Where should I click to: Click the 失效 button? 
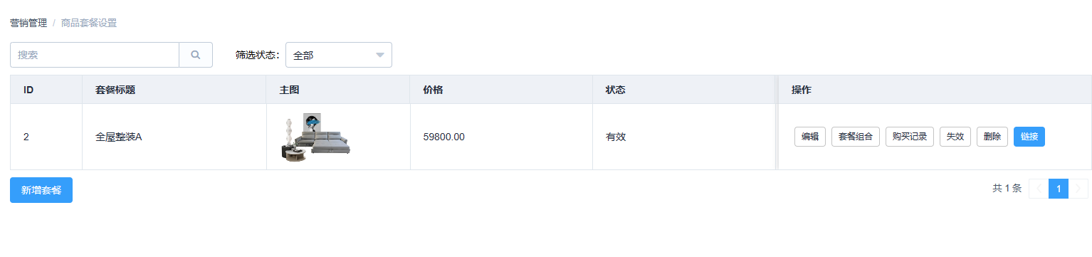pos(955,137)
